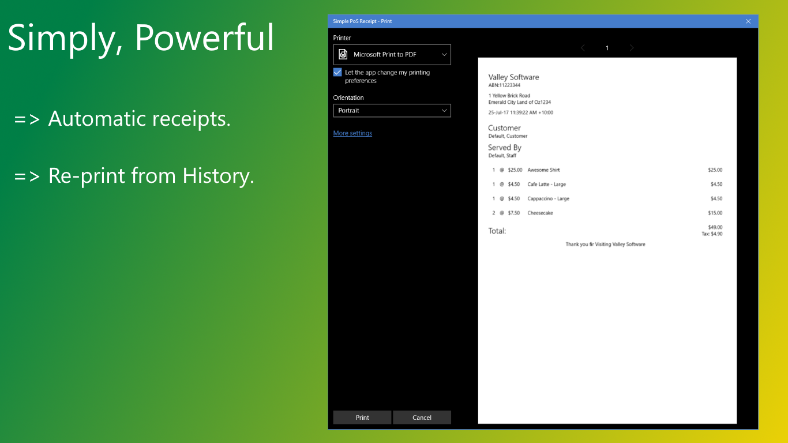Open the Printer dropdown chevron
This screenshot has width=788, height=443.
click(444, 54)
